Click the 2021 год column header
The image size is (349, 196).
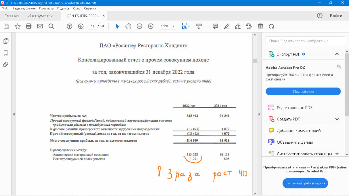tap(220, 106)
